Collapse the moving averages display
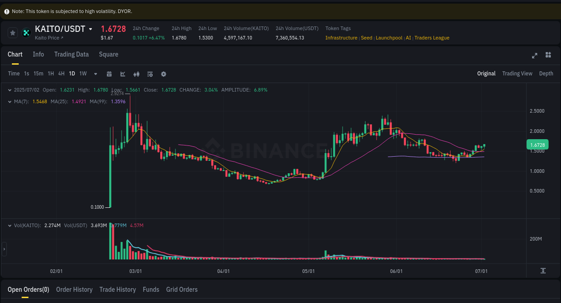This screenshot has height=303, width=561. 9,101
